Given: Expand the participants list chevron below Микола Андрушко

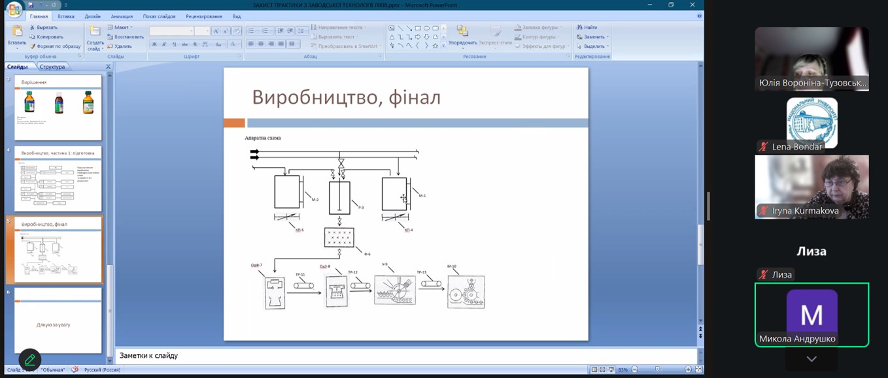Looking at the screenshot, I should point(811,359).
